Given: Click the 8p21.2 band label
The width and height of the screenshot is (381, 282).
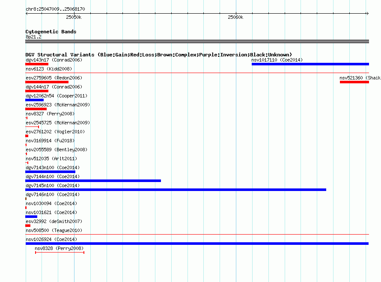Looking at the screenshot, I should coord(33,37).
